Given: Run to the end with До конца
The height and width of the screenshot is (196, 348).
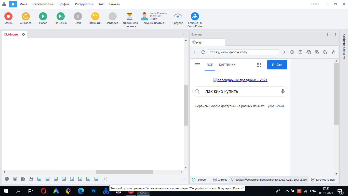Looking at the screenshot, I should (61, 17).
